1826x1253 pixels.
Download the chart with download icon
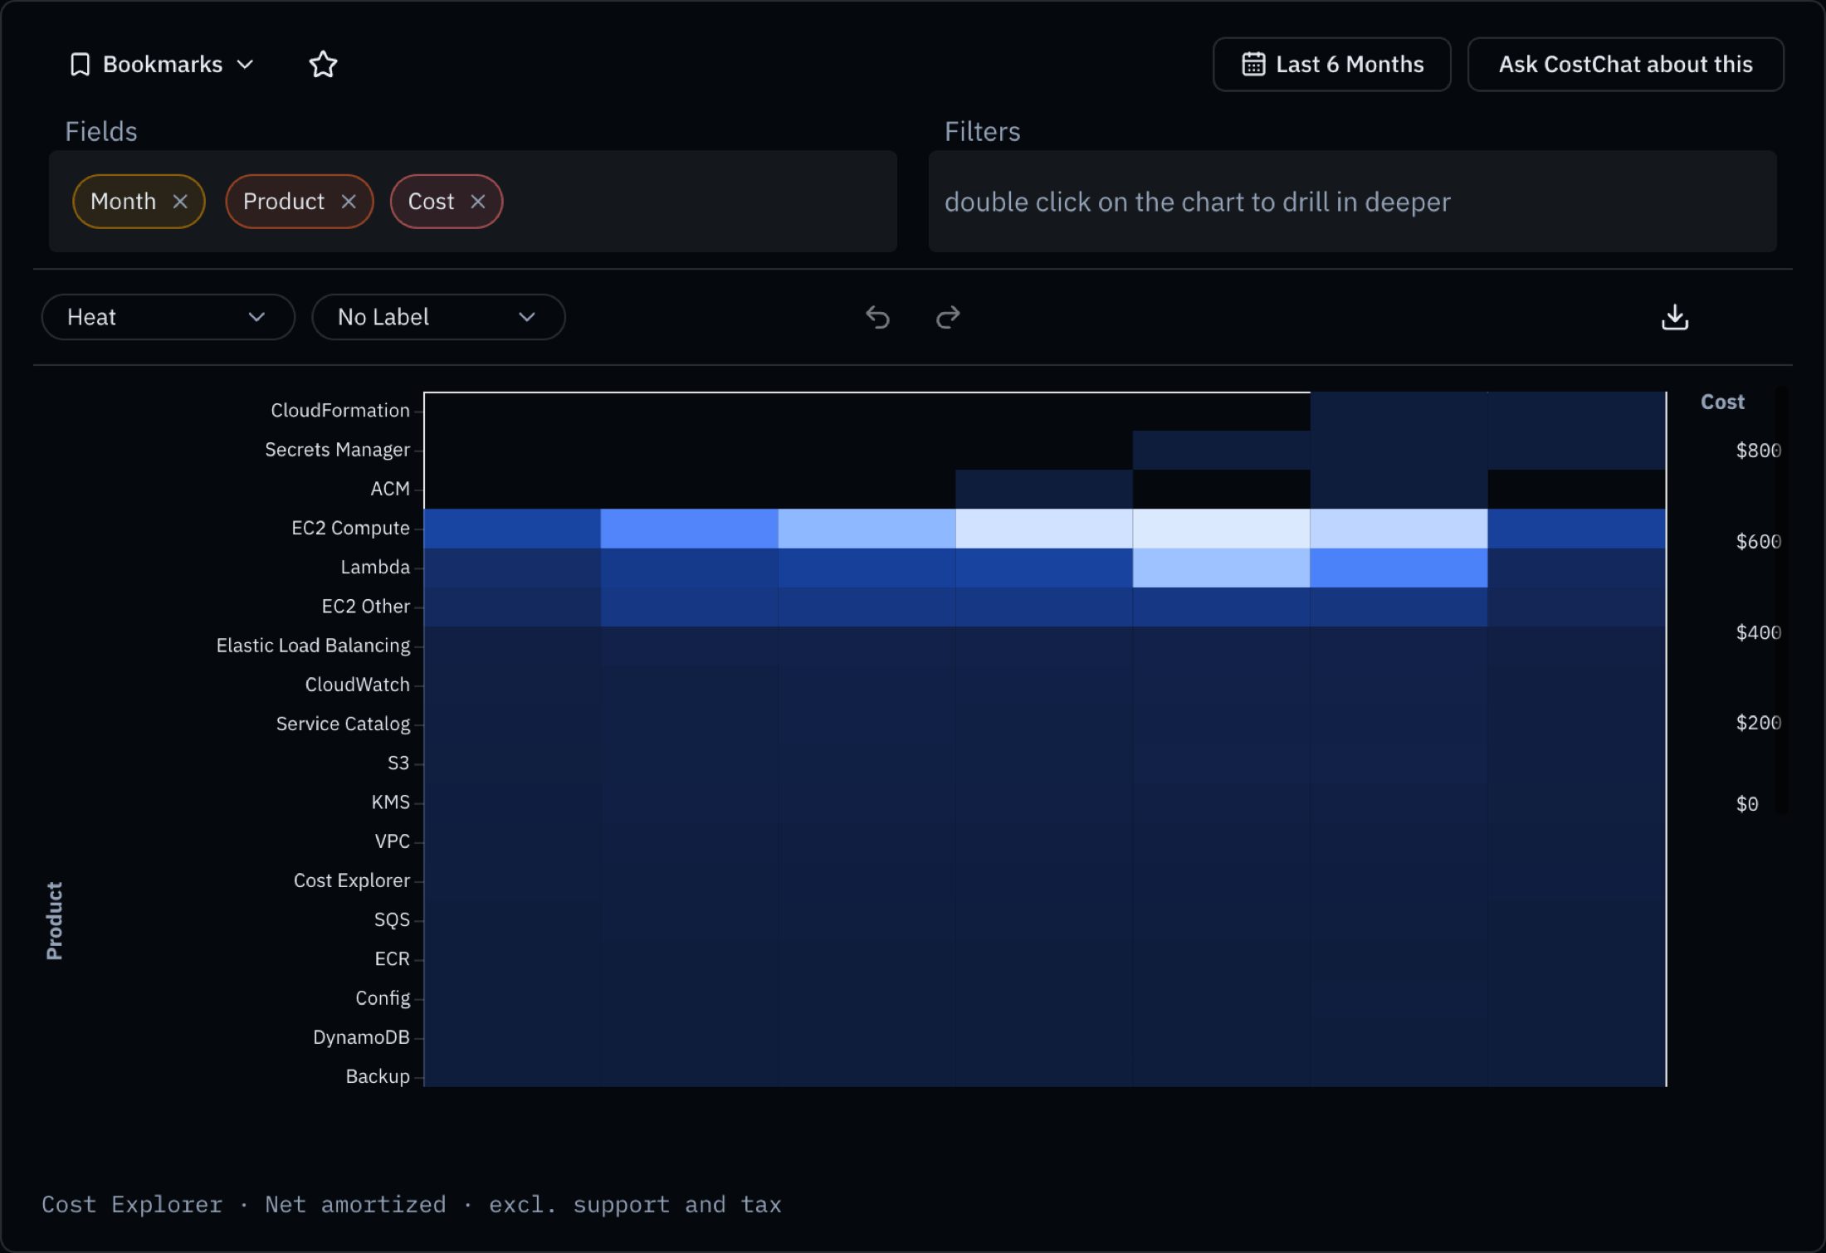point(1675,317)
